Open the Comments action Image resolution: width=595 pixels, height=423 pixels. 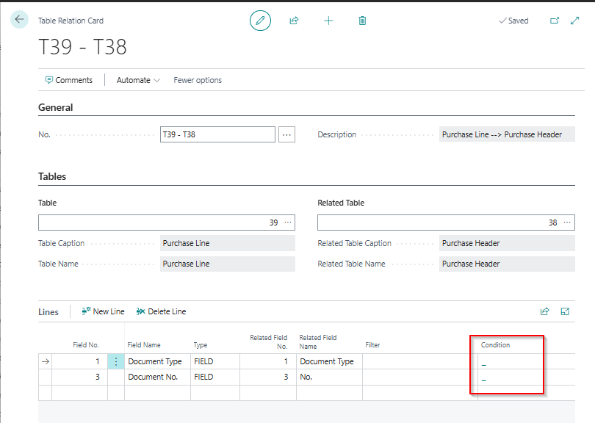pos(68,80)
